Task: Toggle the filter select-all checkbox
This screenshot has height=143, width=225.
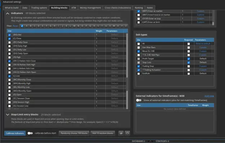Action: point(22,26)
